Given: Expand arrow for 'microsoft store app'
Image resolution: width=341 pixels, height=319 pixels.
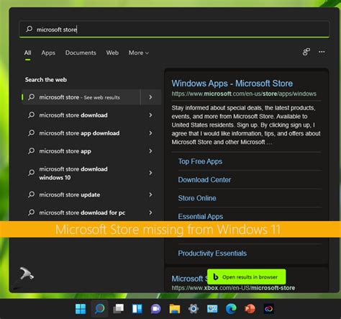Looking at the screenshot, I should pyautogui.click(x=150, y=151).
